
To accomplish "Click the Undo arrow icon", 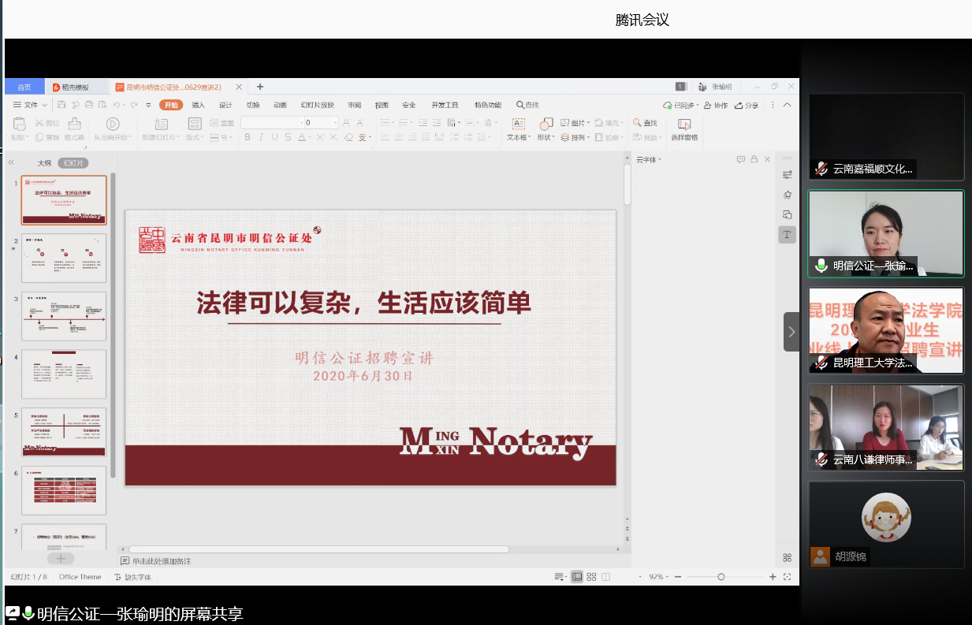I will point(116,105).
